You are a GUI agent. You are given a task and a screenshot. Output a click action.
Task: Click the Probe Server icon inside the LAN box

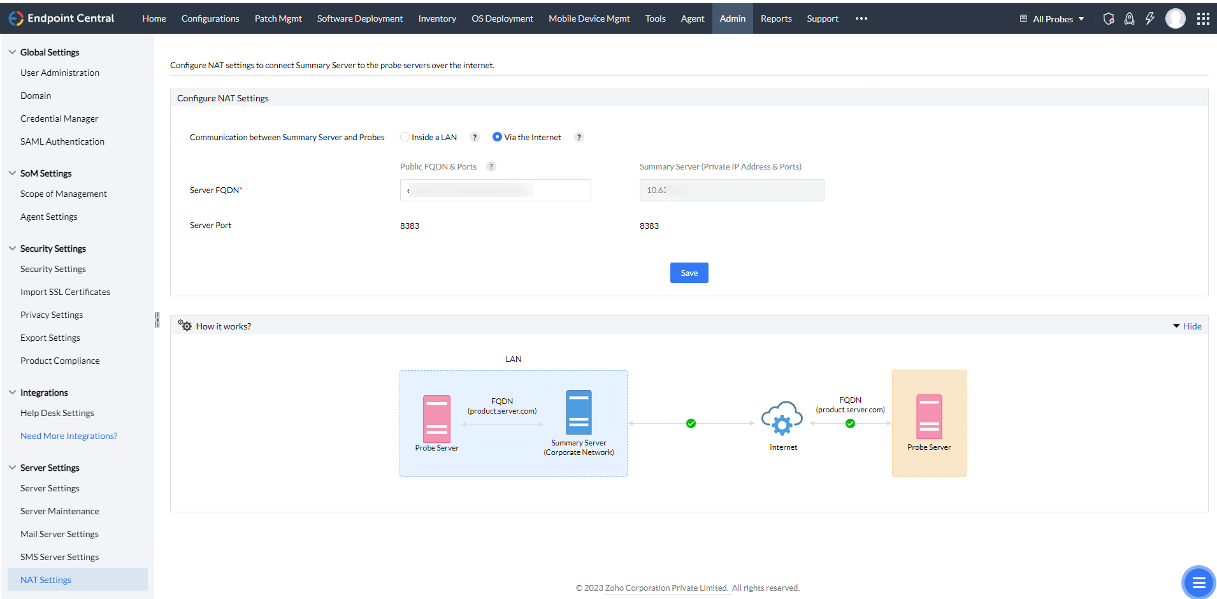(436, 419)
